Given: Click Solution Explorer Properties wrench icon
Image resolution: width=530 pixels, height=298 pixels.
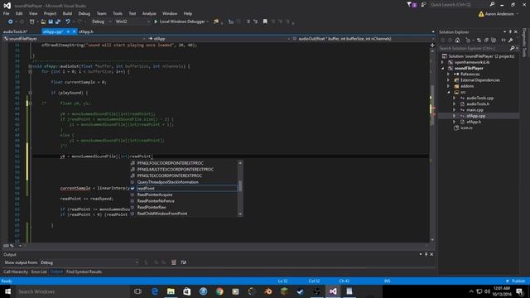Looking at the screenshot, I should pyautogui.click(x=510, y=41).
